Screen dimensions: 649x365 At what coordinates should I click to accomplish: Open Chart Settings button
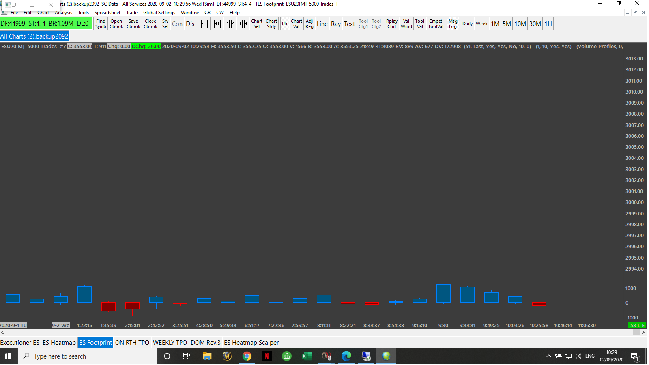tap(257, 24)
